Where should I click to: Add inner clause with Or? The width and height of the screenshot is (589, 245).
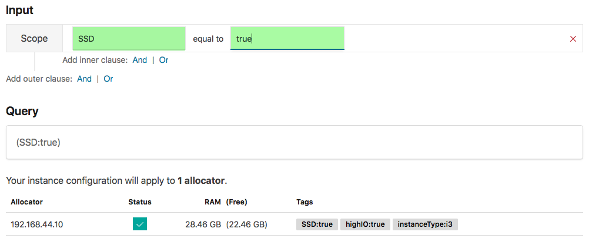pos(164,60)
